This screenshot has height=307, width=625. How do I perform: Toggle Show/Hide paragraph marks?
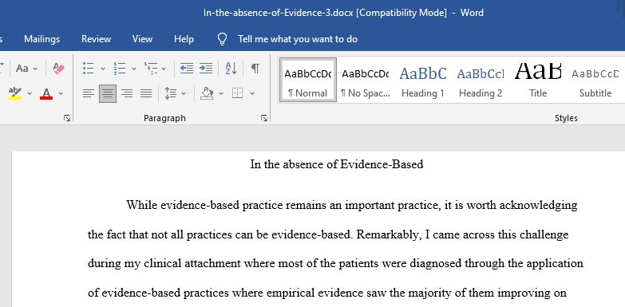coord(255,69)
